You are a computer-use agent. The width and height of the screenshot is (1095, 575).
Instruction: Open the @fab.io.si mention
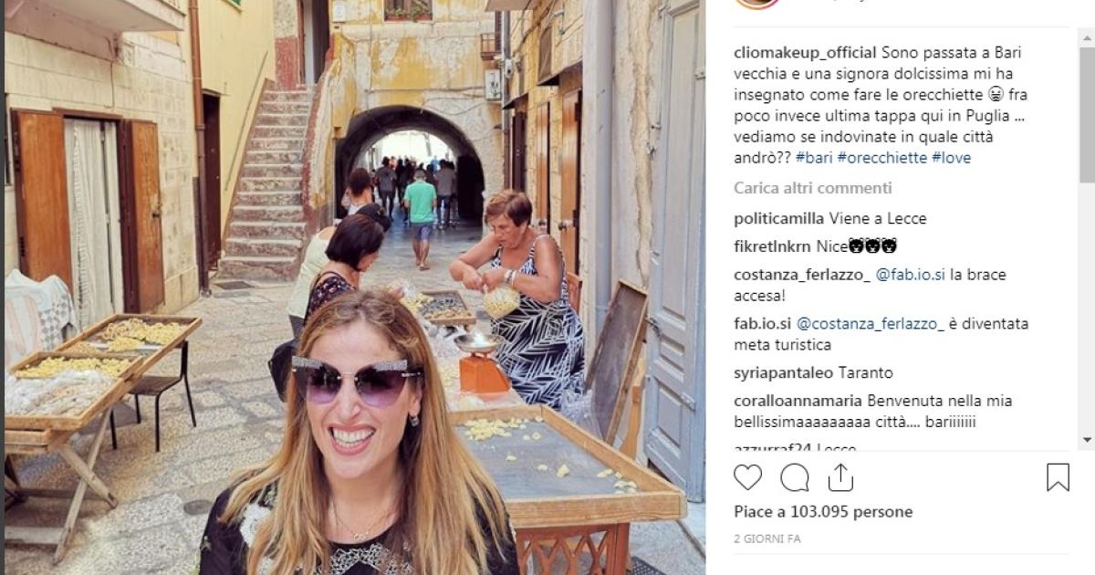click(x=911, y=275)
